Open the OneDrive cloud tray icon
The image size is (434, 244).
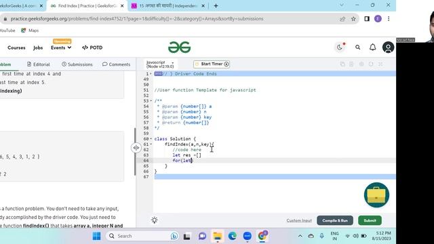click(311, 236)
